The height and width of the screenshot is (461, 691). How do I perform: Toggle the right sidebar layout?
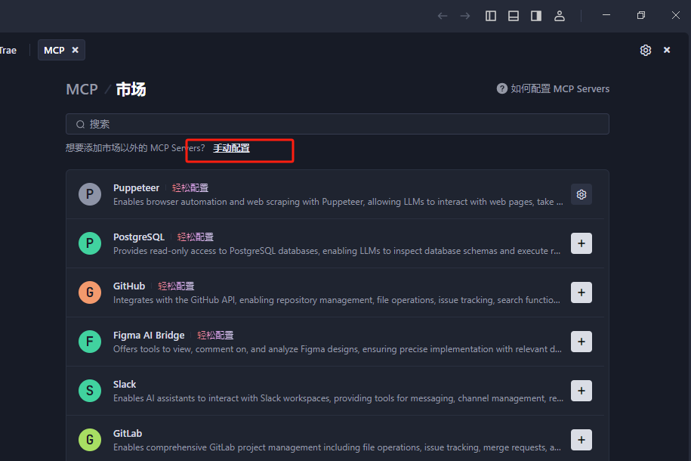click(x=536, y=16)
